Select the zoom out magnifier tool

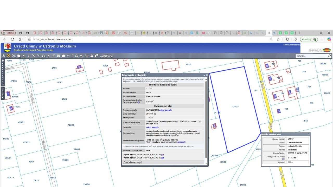tap(14, 56)
